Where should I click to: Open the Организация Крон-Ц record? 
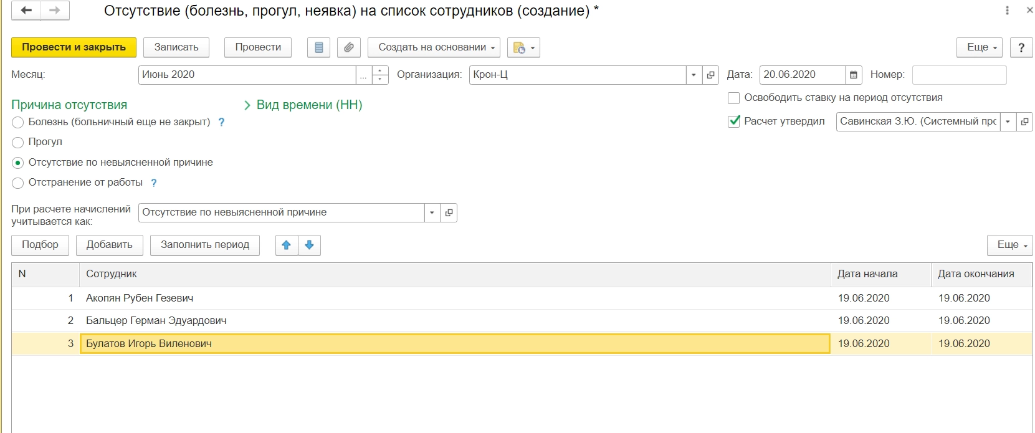coord(710,75)
